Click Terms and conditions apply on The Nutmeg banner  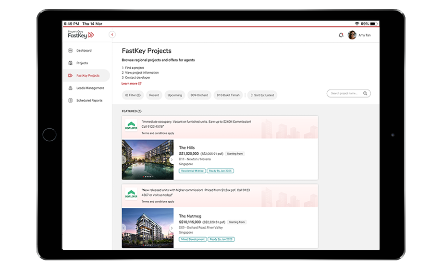158,202
